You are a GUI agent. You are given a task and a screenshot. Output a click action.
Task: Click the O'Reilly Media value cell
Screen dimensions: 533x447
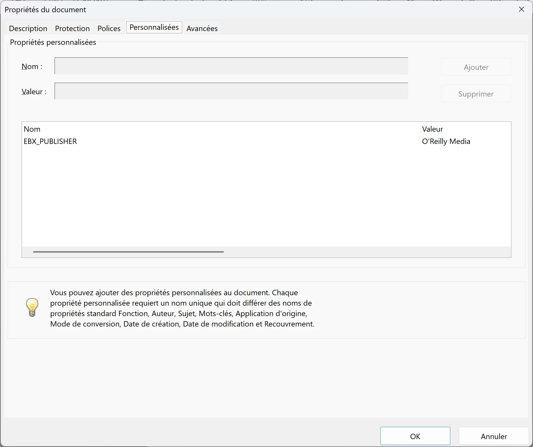tap(446, 141)
